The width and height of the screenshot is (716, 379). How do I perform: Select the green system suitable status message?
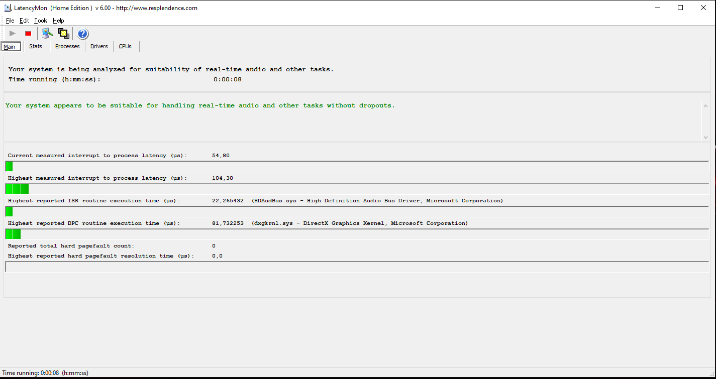pyautogui.click(x=200, y=105)
